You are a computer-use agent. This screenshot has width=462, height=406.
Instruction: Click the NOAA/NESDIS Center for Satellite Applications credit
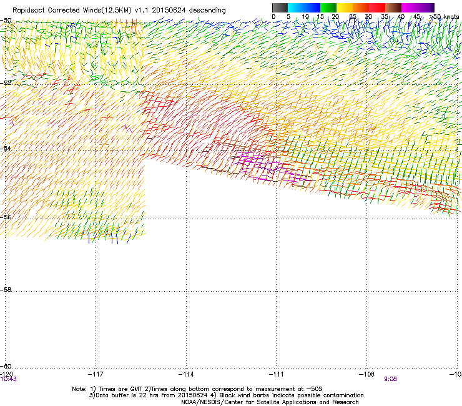pyautogui.click(x=270, y=402)
